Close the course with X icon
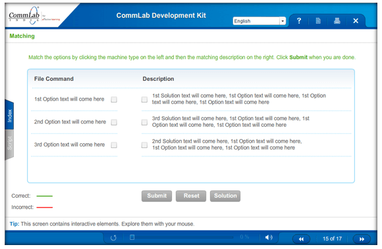This screenshot has height=249, width=382. [x=356, y=21]
